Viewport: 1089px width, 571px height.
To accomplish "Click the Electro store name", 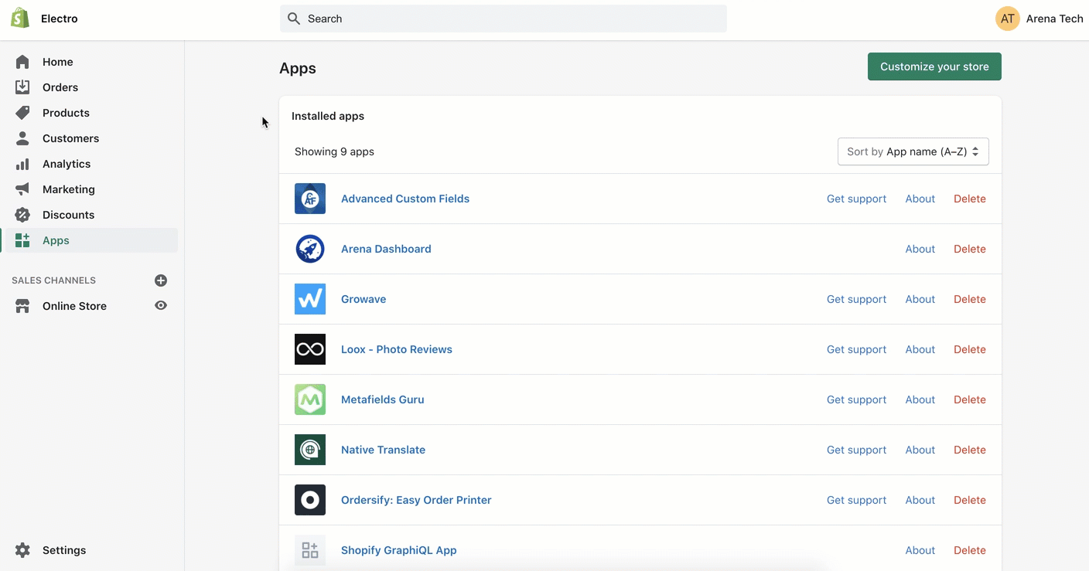I will click(60, 19).
